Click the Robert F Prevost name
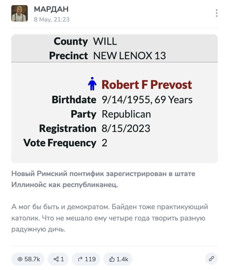 tap(147, 85)
